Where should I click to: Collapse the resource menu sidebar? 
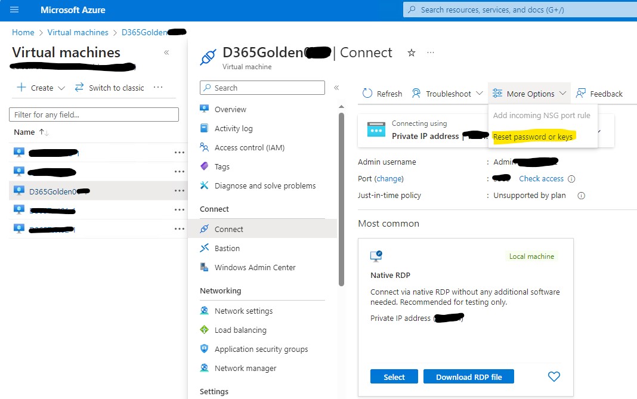[336, 88]
